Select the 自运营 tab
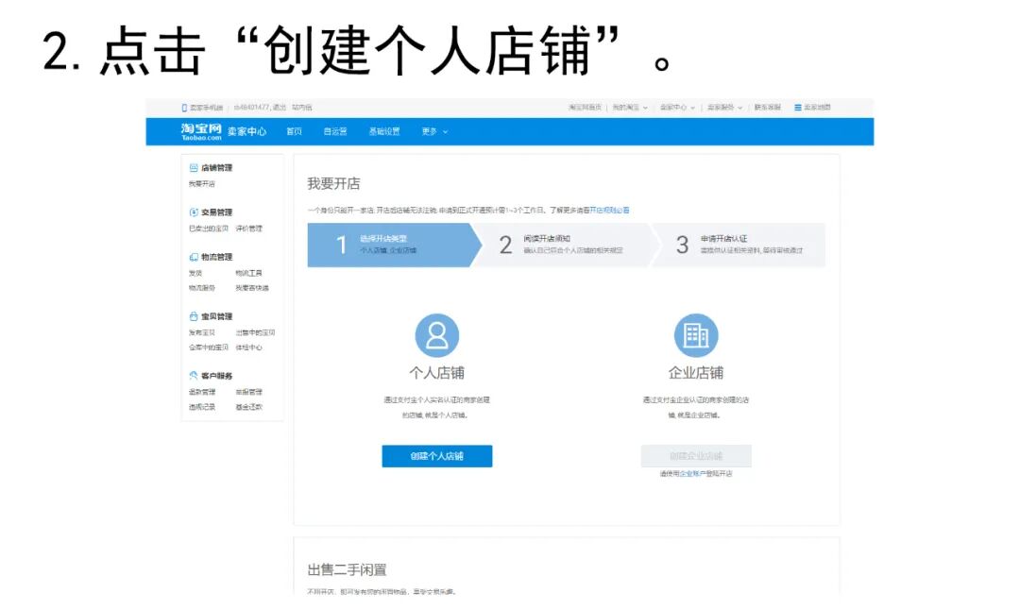This screenshot has height=610, width=1020. pos(334,131)
